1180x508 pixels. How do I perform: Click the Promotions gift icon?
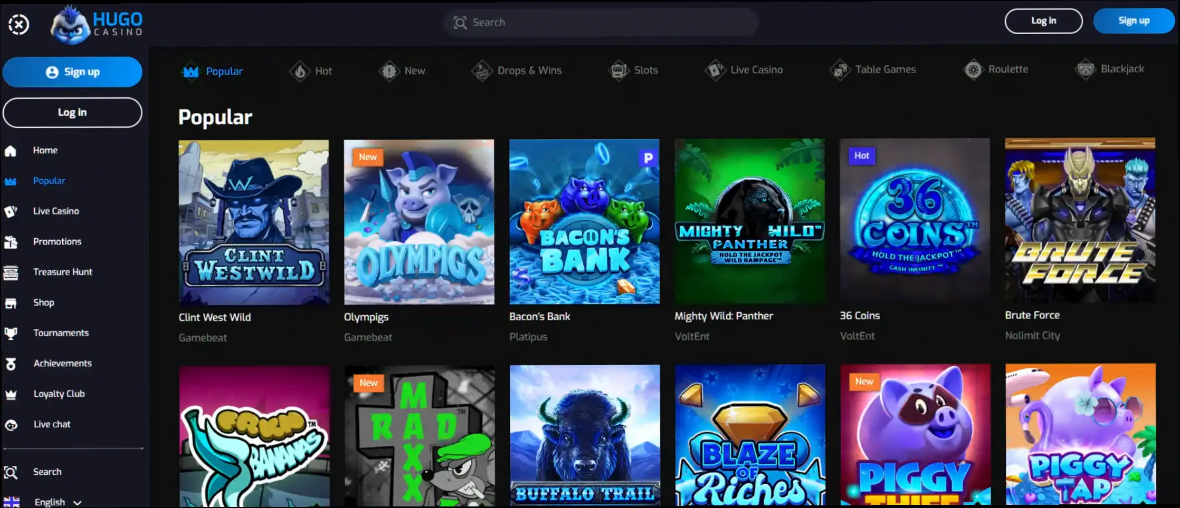point(11,242)
